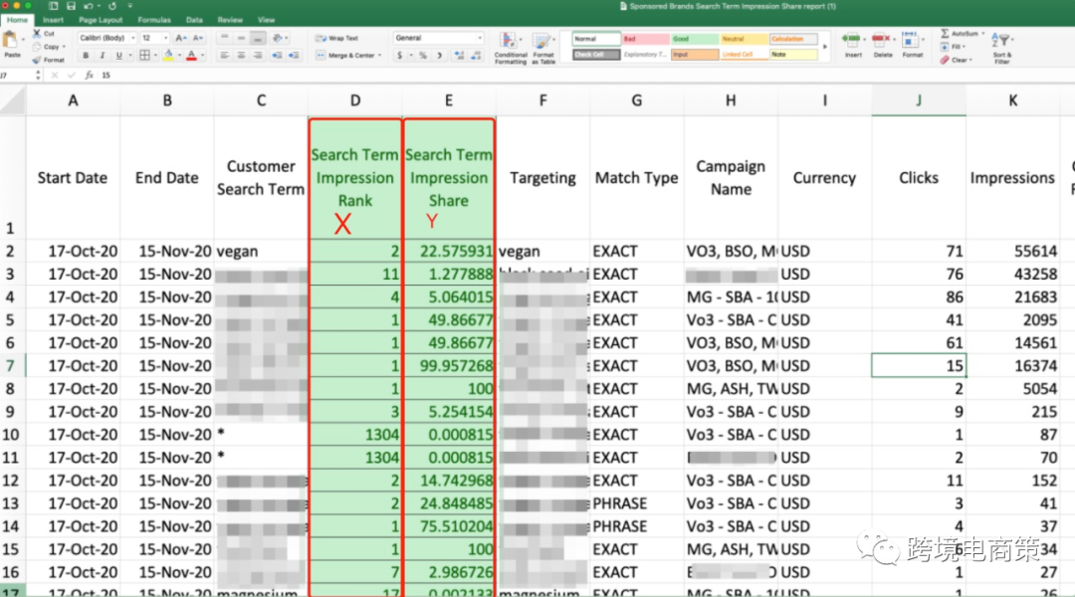The image size is (1075, 597).
Task: Expand the Merge & Center dropdown
Action: (x=379, y=56)
